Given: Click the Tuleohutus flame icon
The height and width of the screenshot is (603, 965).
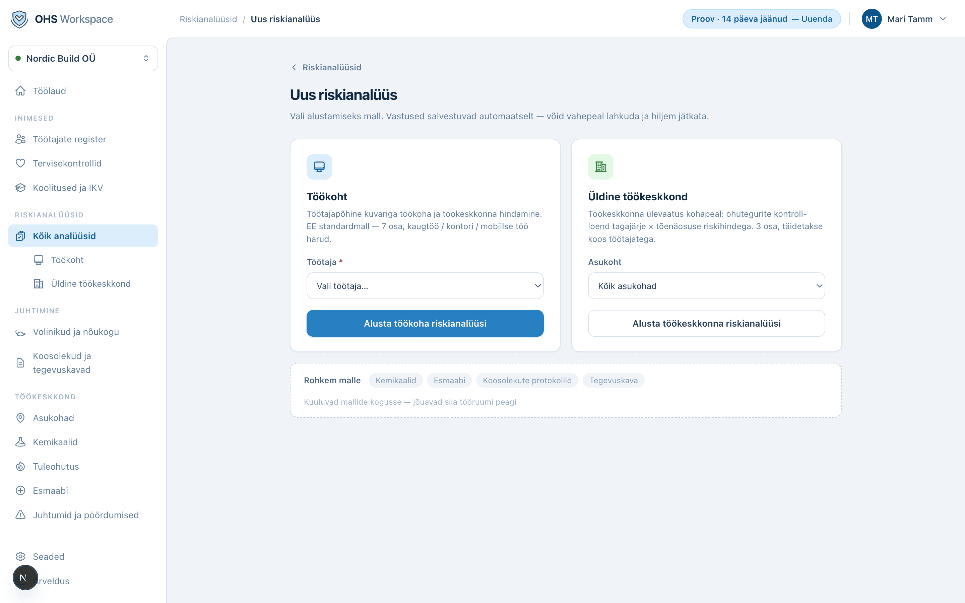Looking at the screenshot, I should click(20, 466).
